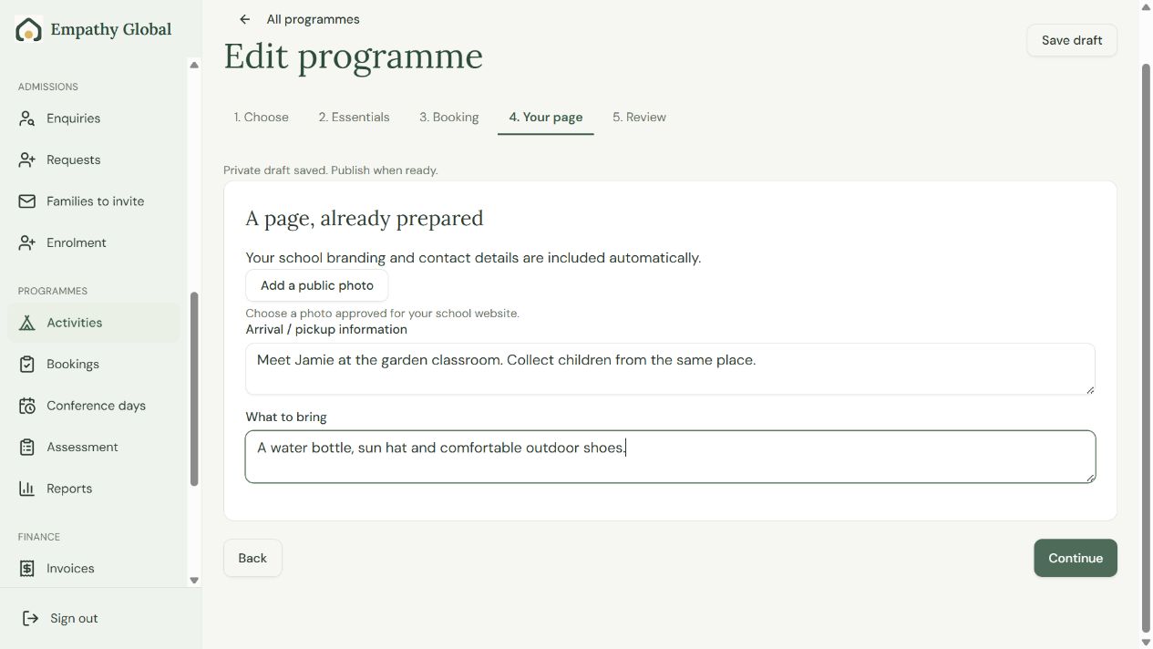The image size is (1153, 649).
Task: Open Enquiries via its person-search icon
Action: click(27, 118)
